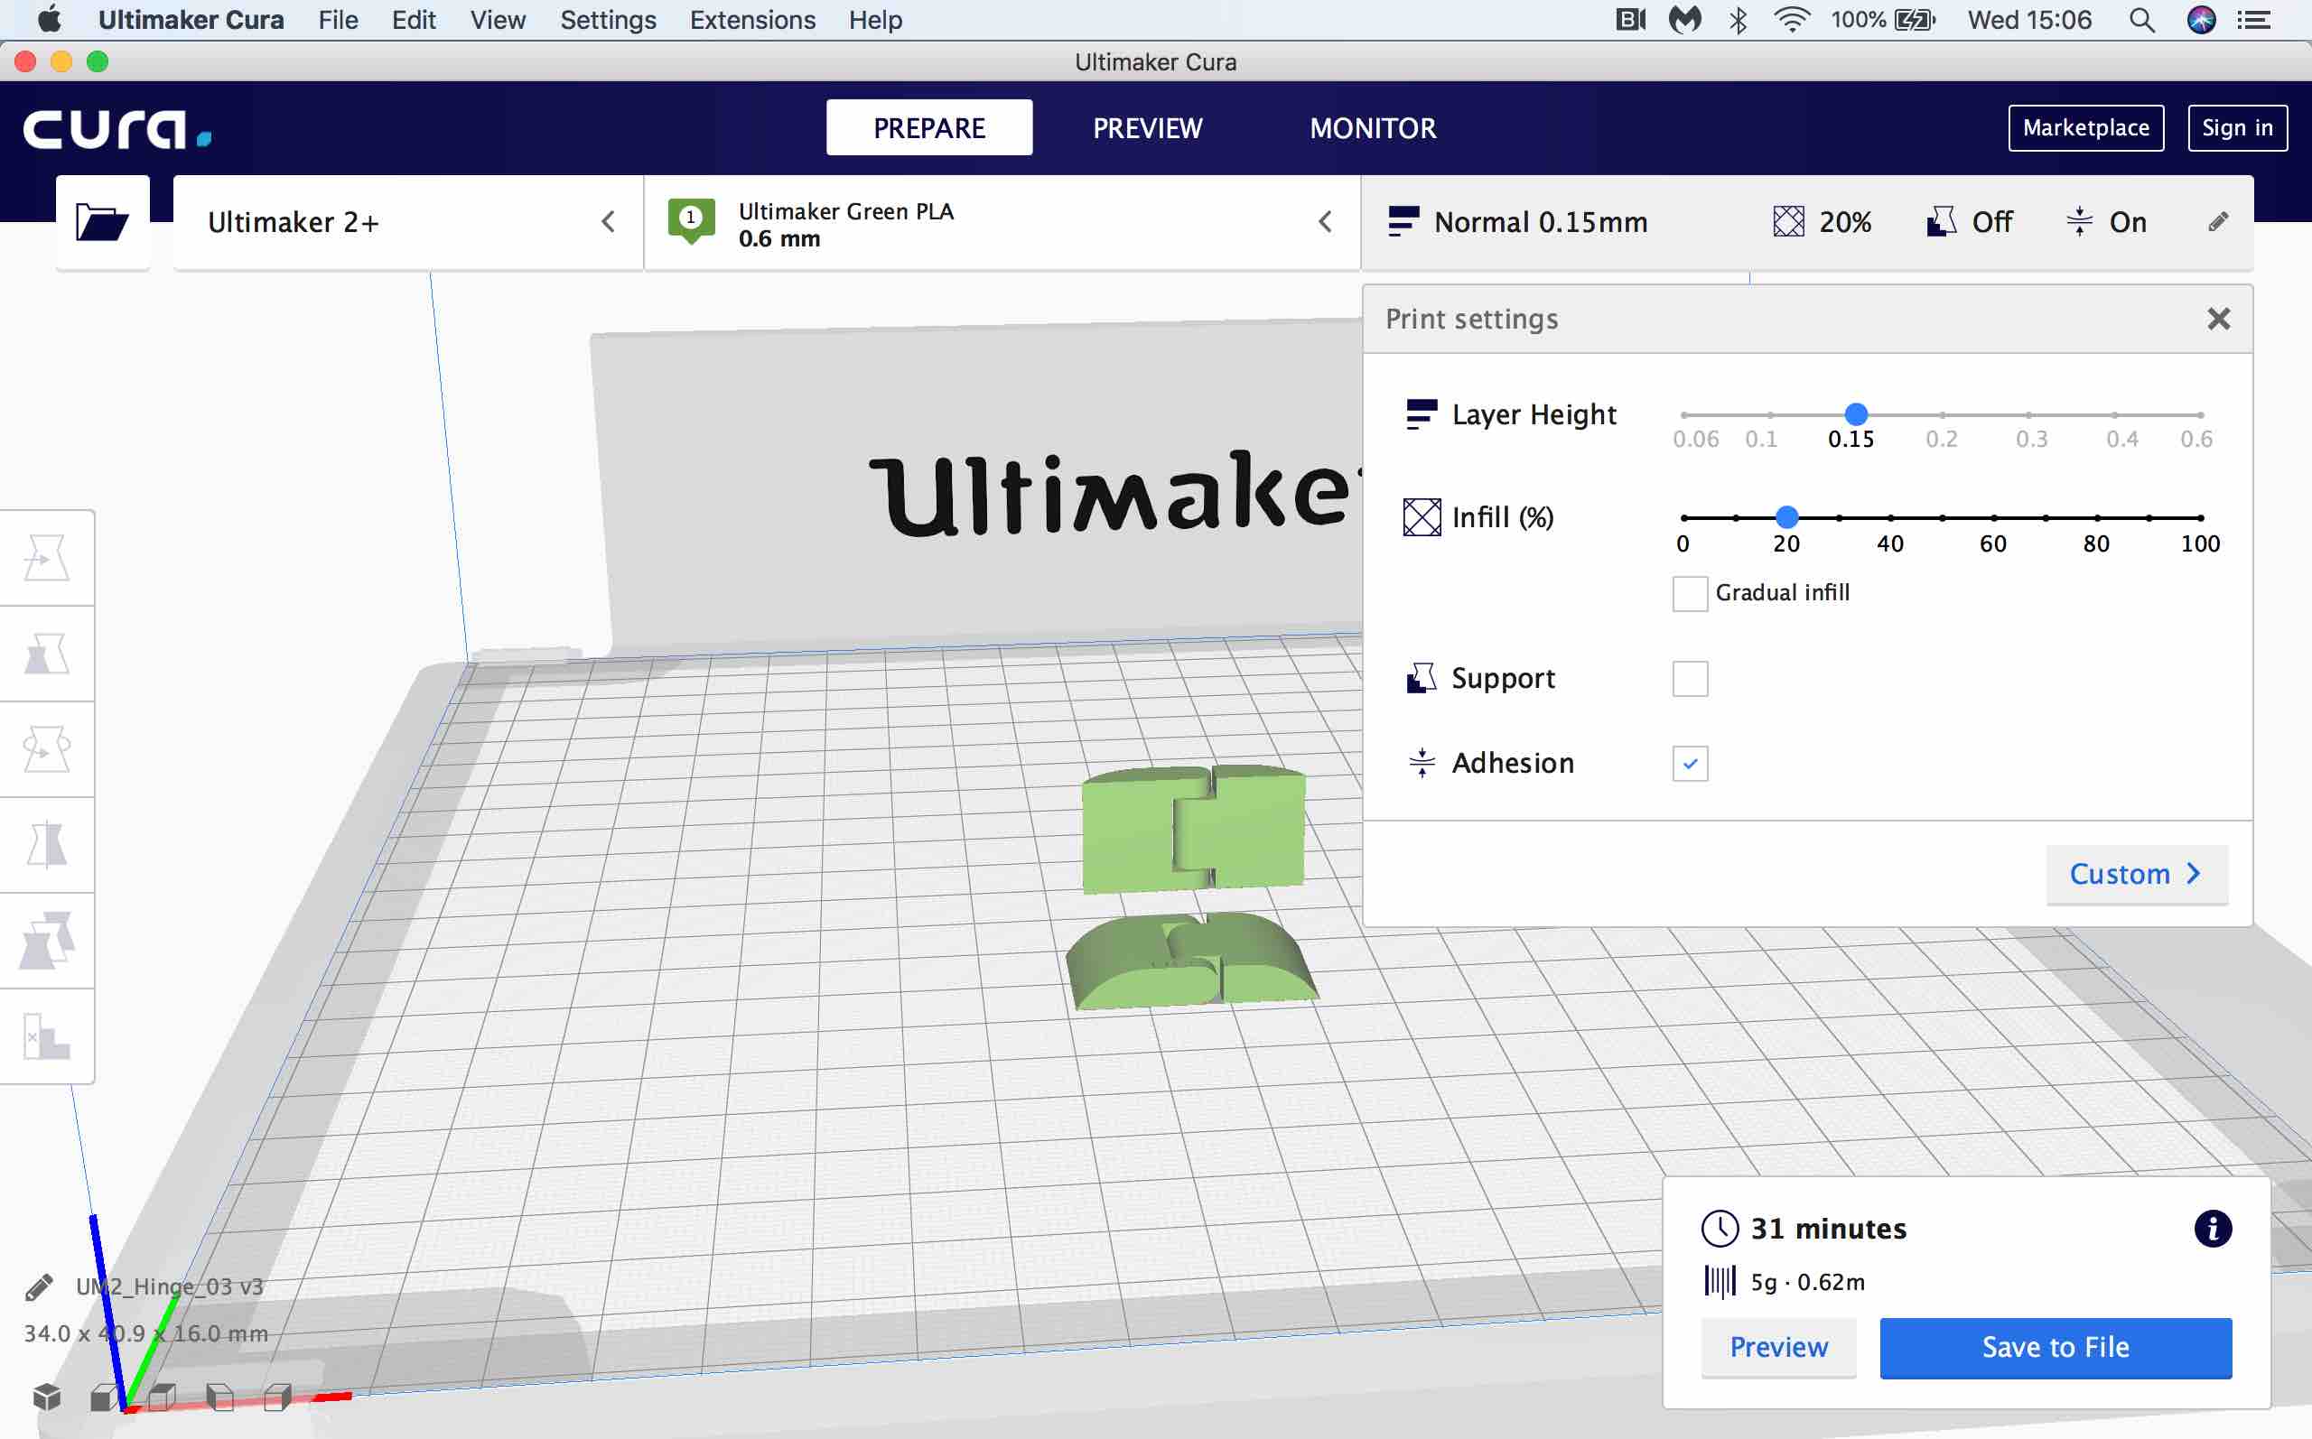Open the Help menu
Image resolution: width=2312 pixels, height=1439 pixels.
pos(876,20)
